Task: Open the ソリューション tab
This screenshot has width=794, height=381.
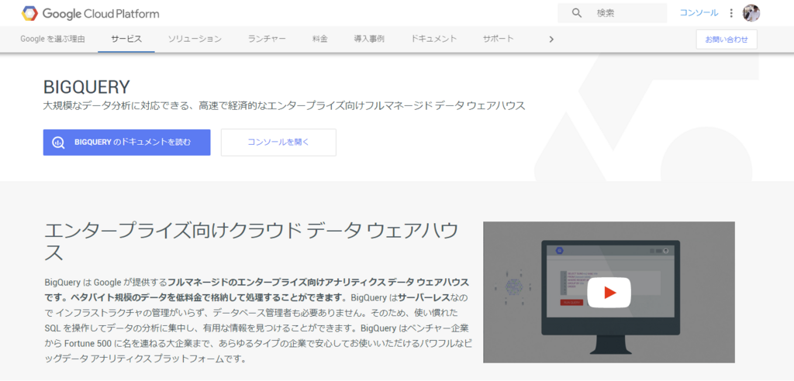Action: (195, 39)
